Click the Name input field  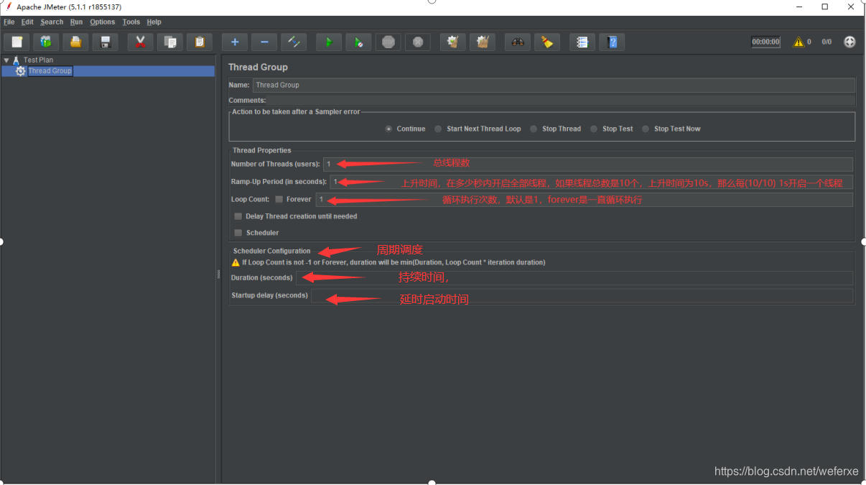click(554, 85)
